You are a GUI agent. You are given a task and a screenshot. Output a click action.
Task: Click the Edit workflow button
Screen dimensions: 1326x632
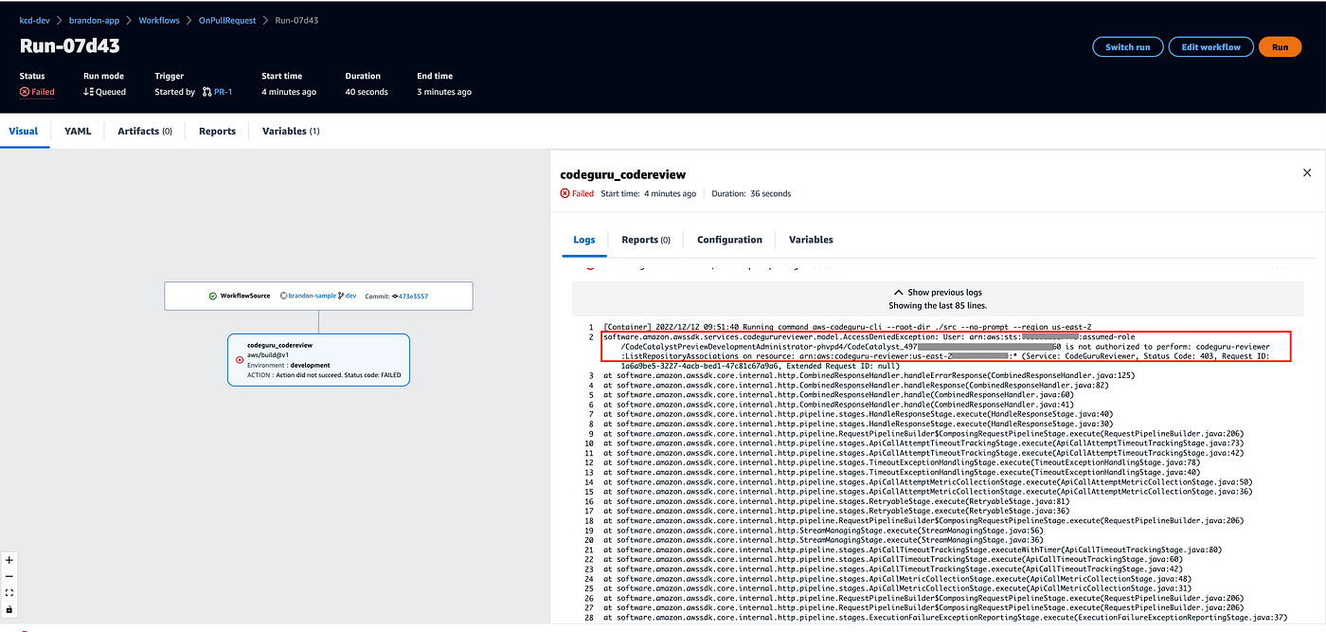pos(1210,46)
